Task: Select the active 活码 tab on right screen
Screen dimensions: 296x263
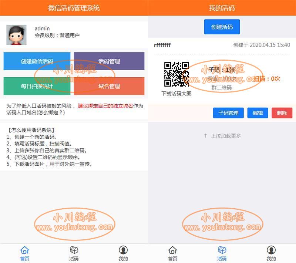Action: [222, 253]
